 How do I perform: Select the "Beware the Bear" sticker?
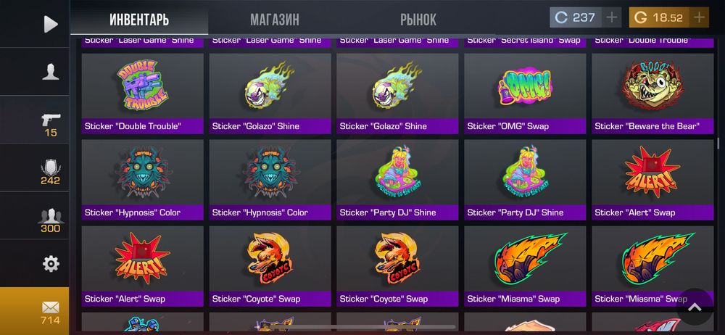pos(652,94)
